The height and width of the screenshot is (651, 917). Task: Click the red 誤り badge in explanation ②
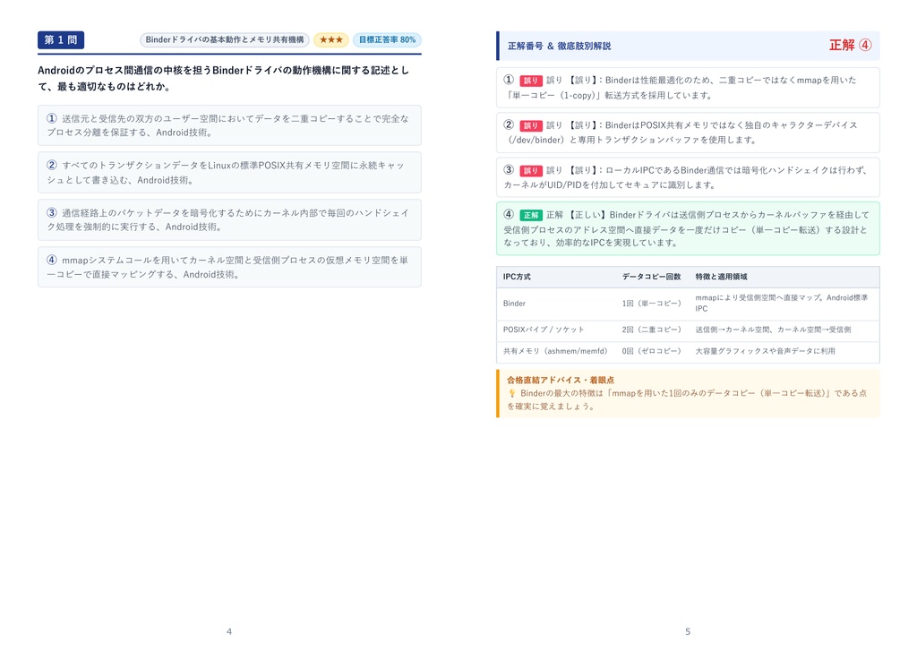click(530, 125)
